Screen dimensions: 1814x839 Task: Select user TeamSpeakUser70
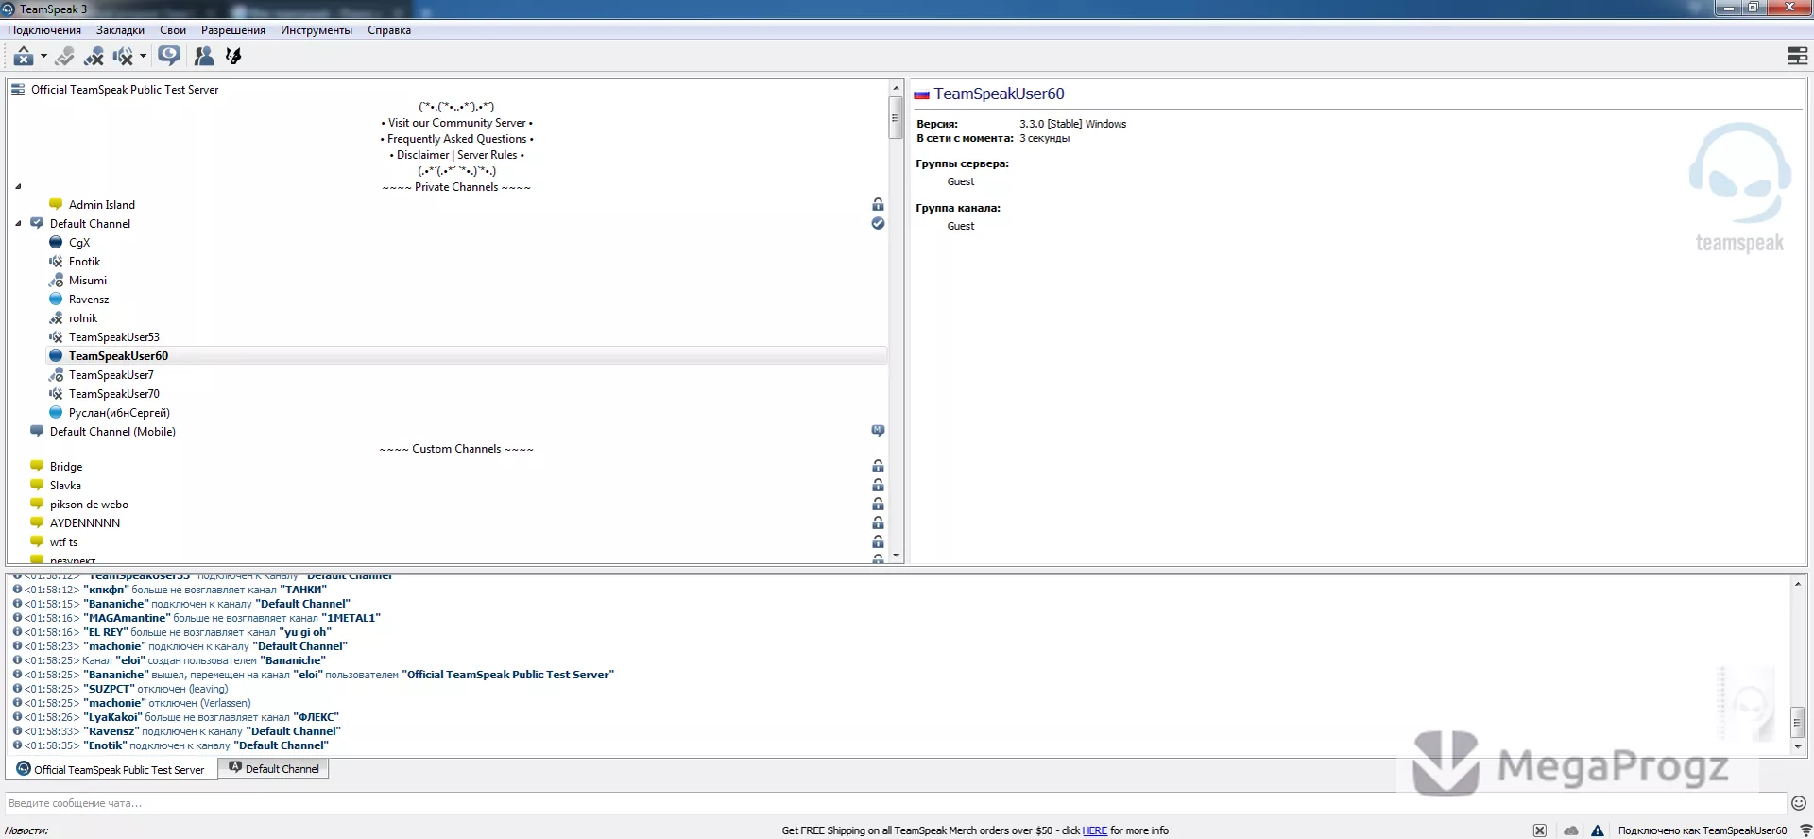(114, 394)
